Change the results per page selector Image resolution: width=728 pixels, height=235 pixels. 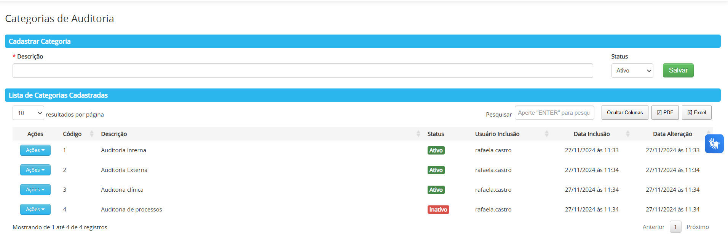pyautogui.click(x=28, y=113)
